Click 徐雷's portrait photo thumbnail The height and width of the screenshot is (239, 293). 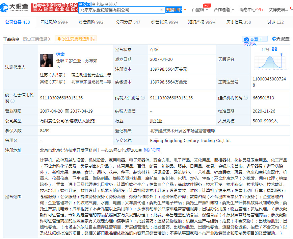click(47, 60)
